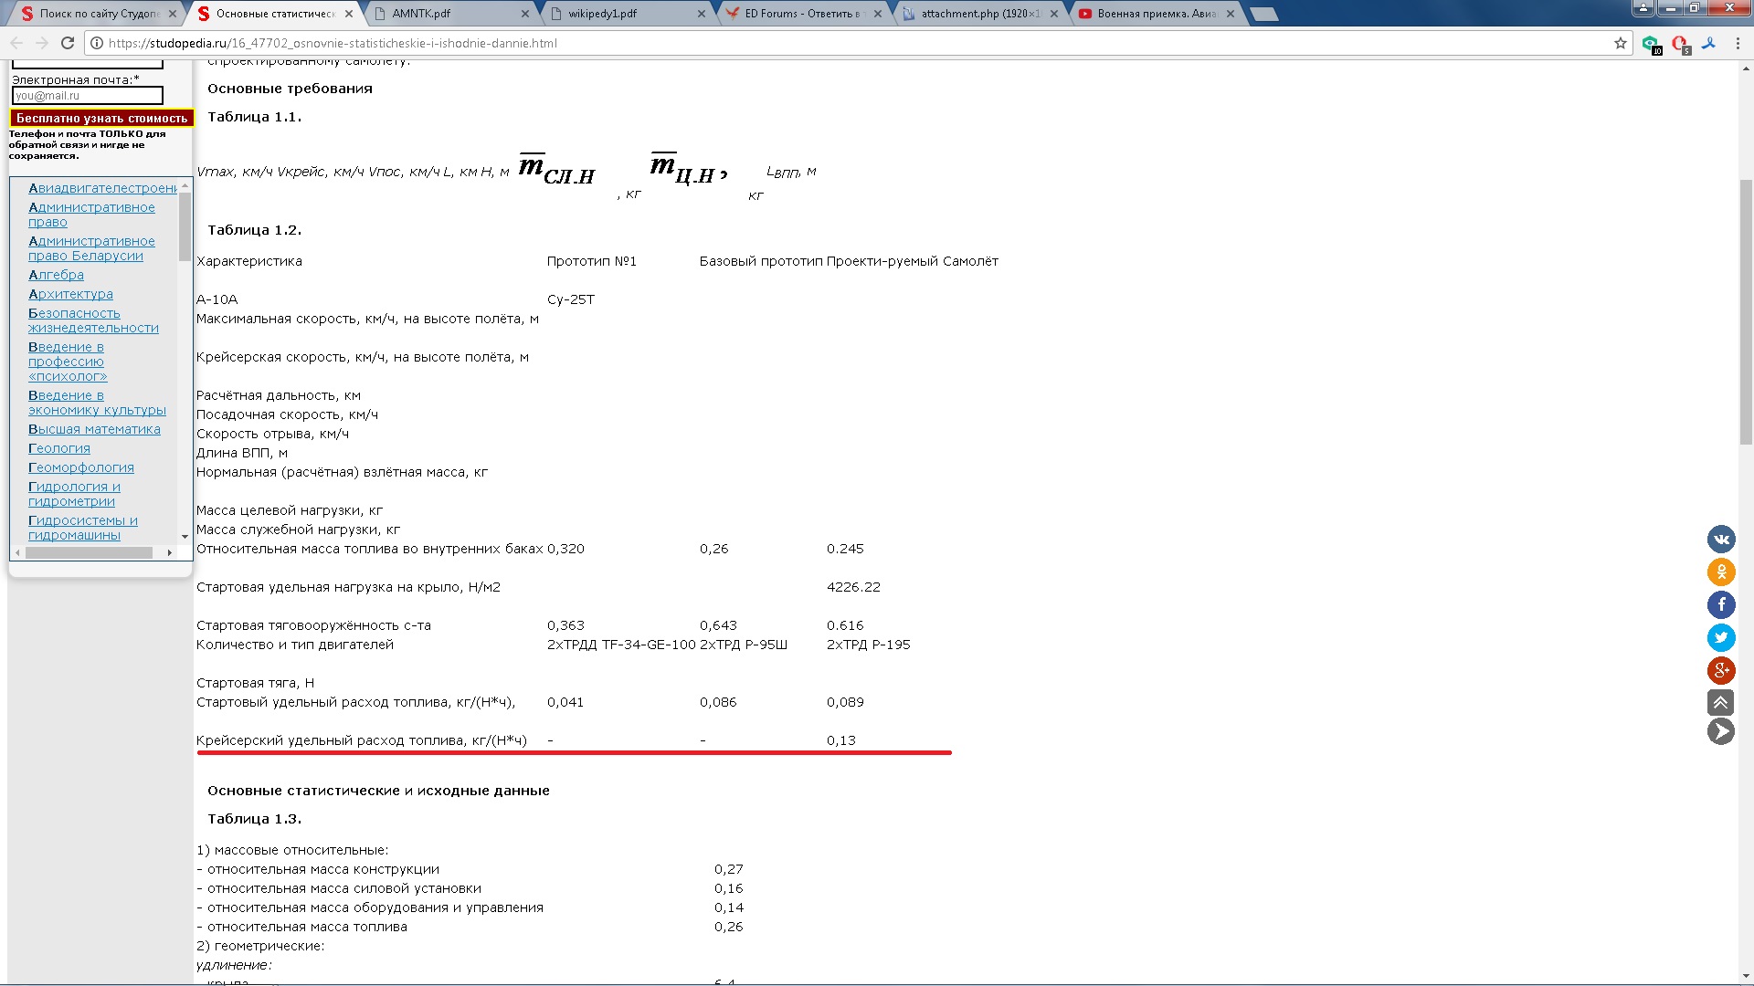Screen dimensions: 1754x986
Task: Open a new tab button
Action: coord(1263,14)
